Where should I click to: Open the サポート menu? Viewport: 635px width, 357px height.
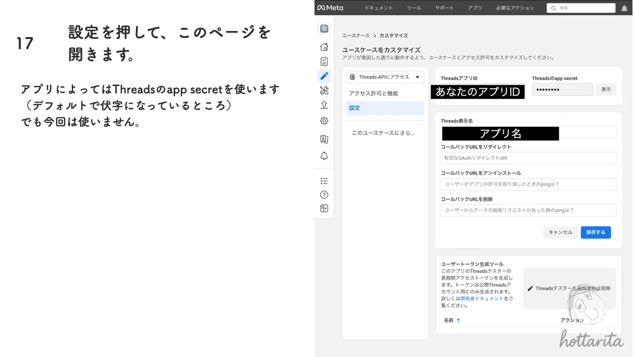[x=444, y=8]
